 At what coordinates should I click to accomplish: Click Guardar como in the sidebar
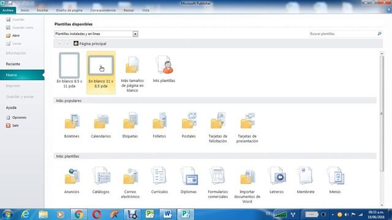point(20,28)
